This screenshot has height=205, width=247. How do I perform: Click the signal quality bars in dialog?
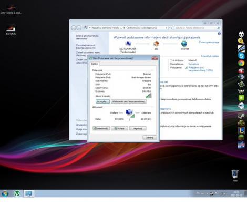pyautogui.click(x=149, y=96)
